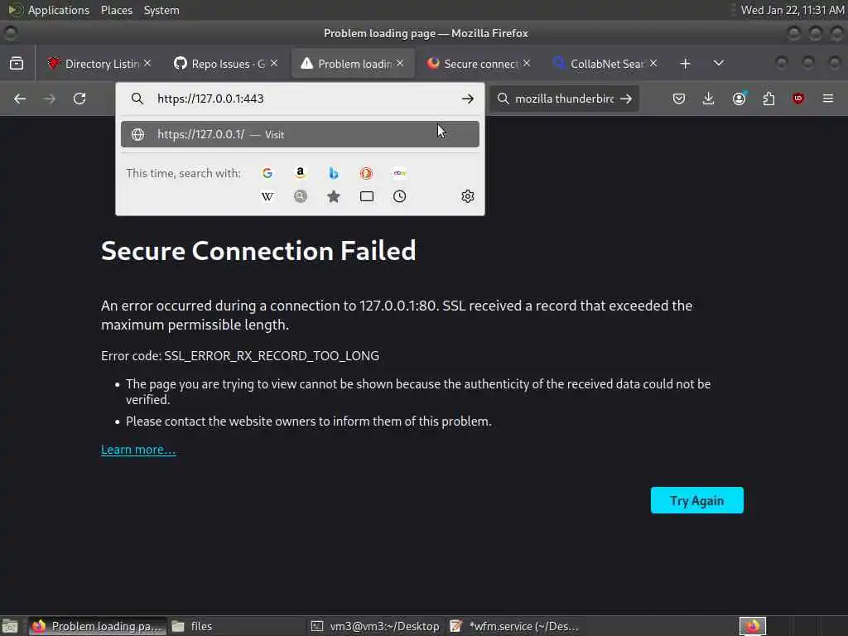Search bookmarks using the star icon
The height and width of the screenshot is (636, 848).
point(334,196)
